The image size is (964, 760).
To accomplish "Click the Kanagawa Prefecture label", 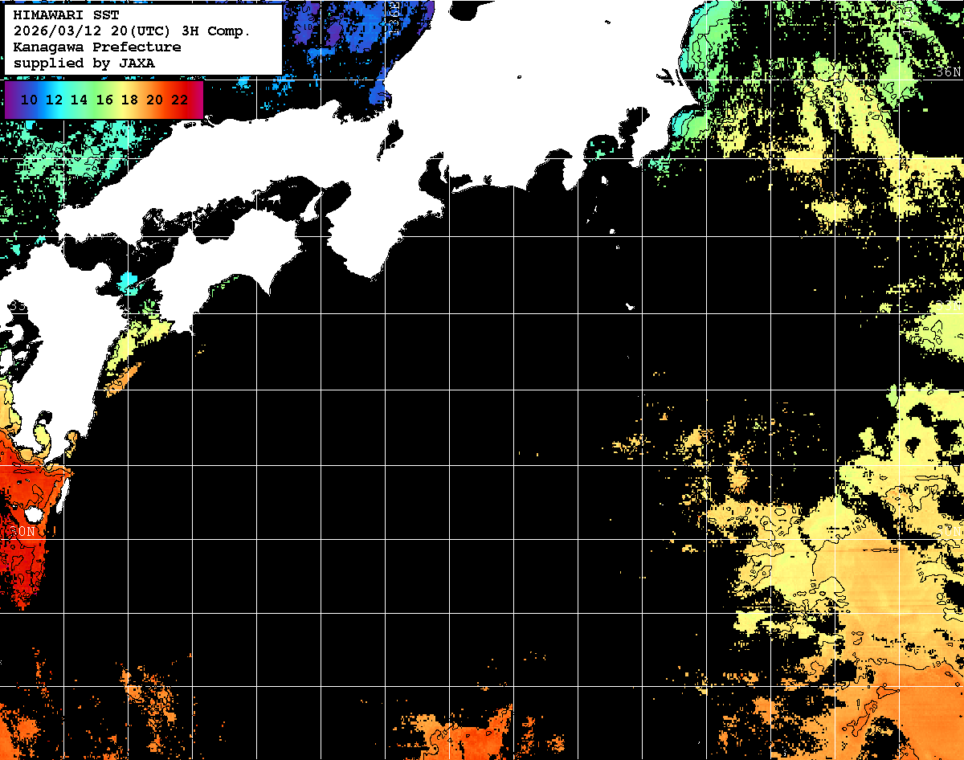I will (96, 47).
